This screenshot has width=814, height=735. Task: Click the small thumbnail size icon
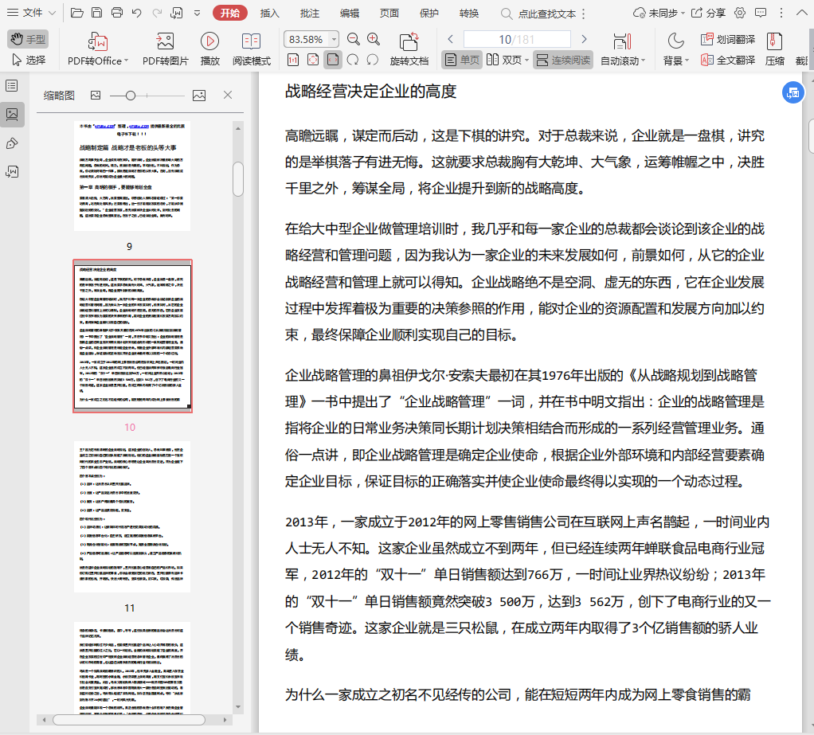[x=96, y=95]
